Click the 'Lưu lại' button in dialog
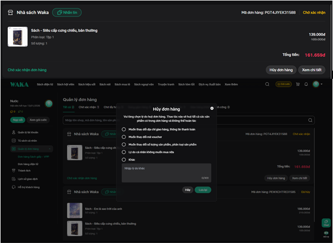This screenshot has height=243, width=333. (203, 189)
